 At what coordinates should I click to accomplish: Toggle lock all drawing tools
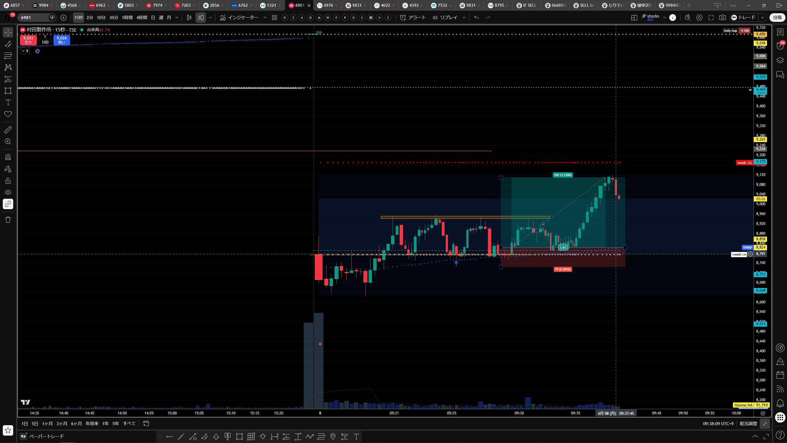click(x=8, y=181)
